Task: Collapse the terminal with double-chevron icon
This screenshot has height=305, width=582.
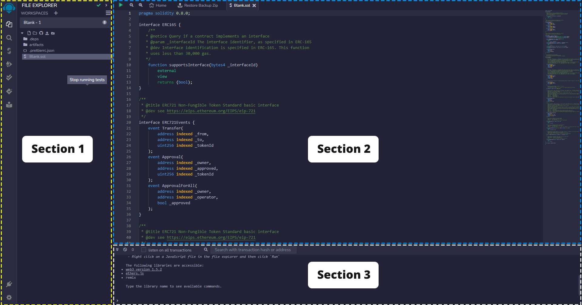Action: pos(117,250)
